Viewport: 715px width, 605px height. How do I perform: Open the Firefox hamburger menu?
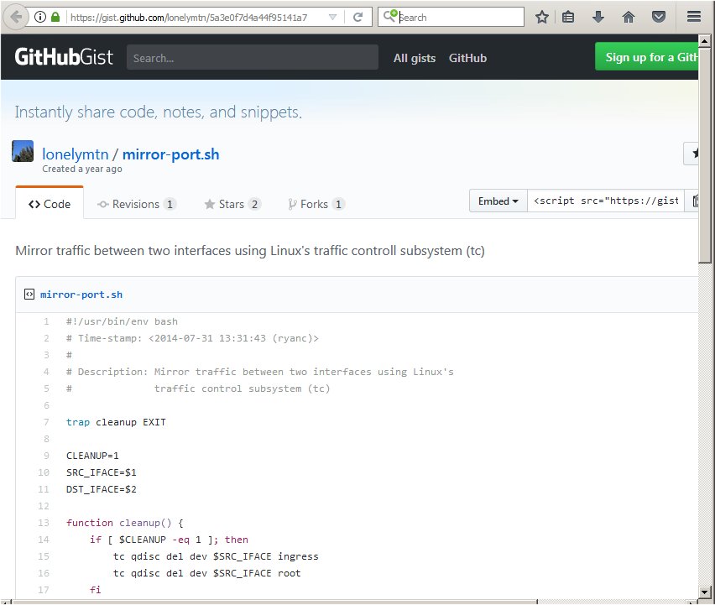click(694, 17)
